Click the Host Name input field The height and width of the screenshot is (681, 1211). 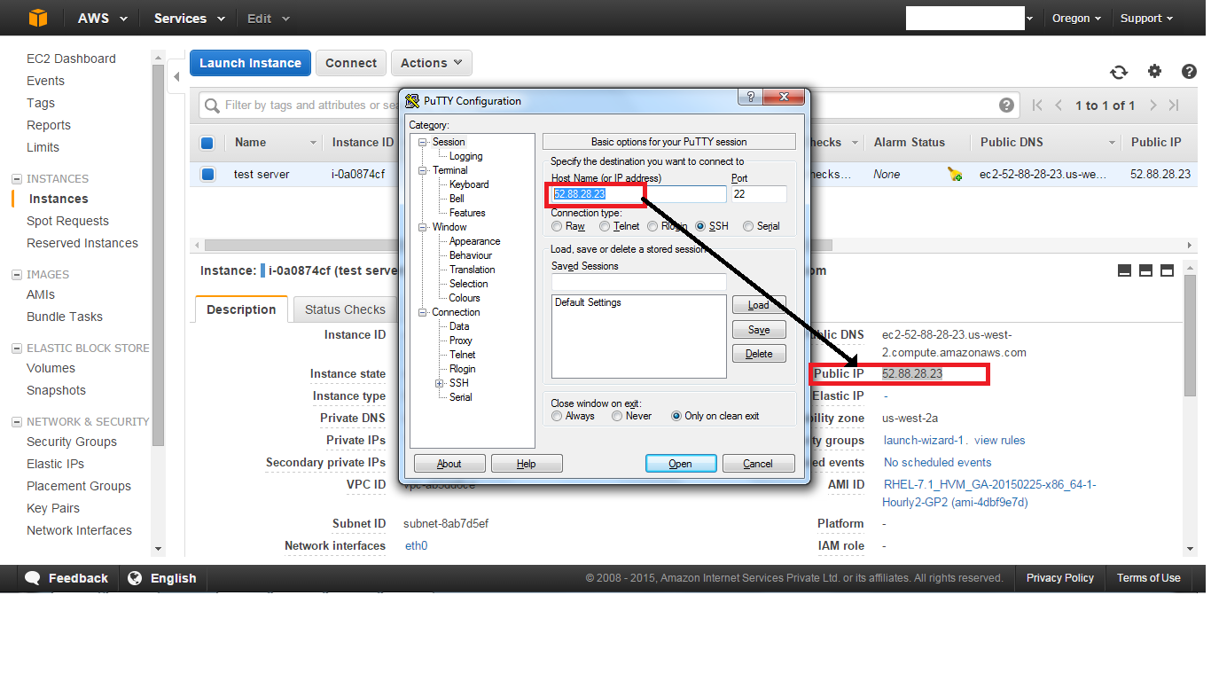638,193
